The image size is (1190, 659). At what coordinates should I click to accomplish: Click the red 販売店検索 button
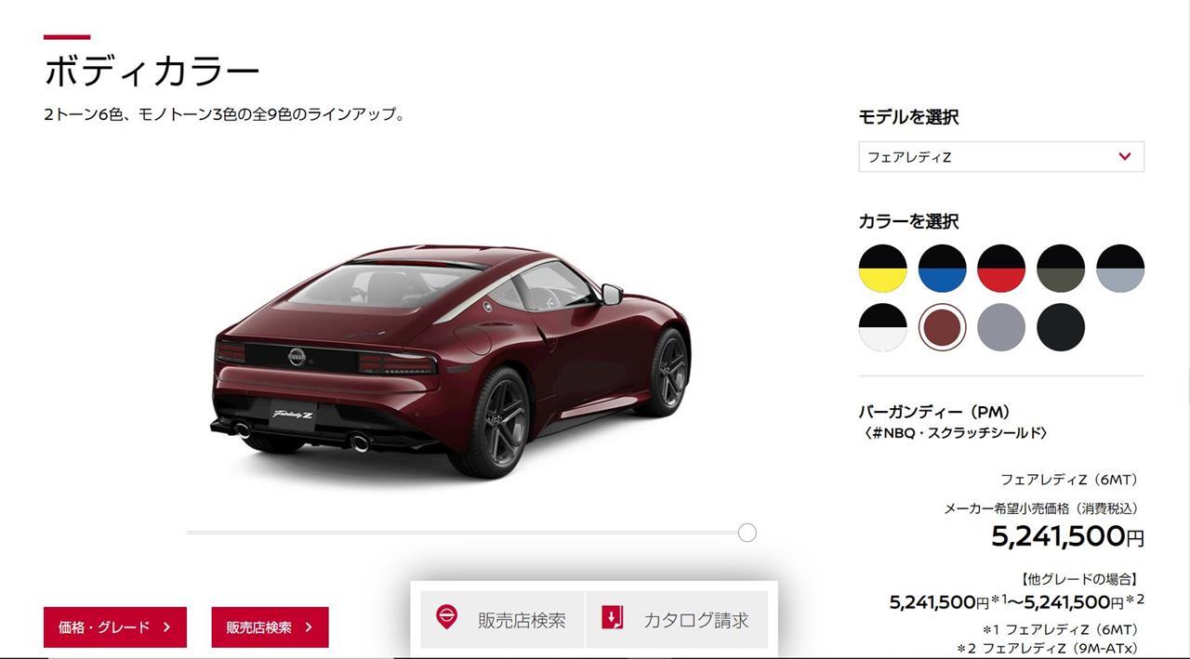tap(270, 627)
